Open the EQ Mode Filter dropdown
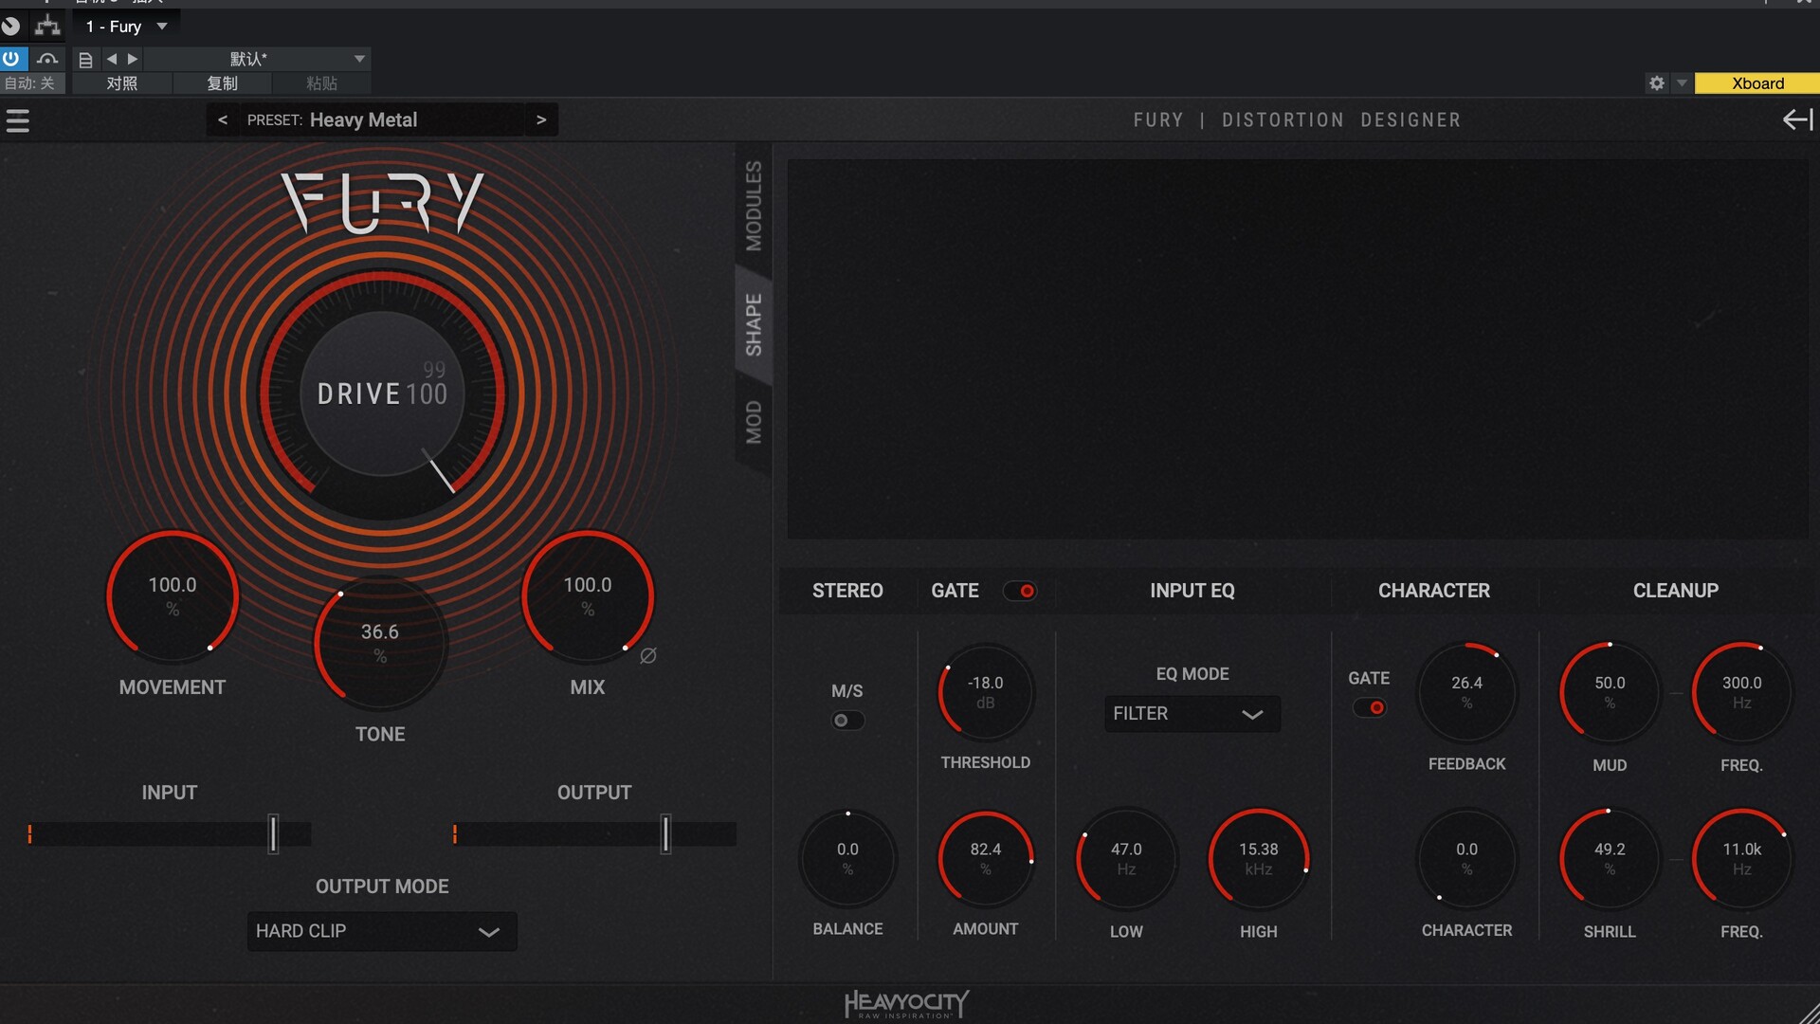Viewport: 1820px width, 1024px height. (x=1192, y=714)
